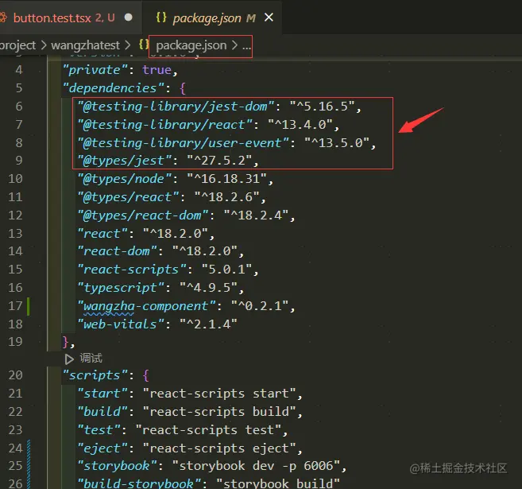Open the wangzhatest breadcrumb folder
The width and height of the screenshot is (522, 489).
(x=85, y=45)
